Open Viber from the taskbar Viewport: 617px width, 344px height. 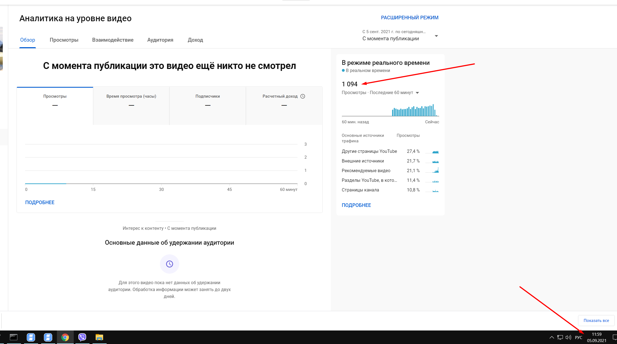(x=82, y=337)
